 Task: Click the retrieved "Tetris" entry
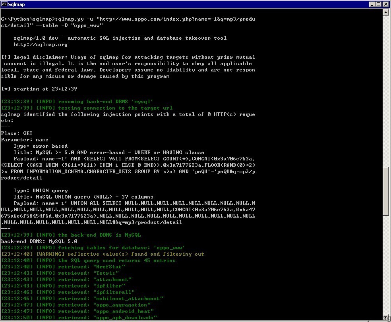point(60,273)
